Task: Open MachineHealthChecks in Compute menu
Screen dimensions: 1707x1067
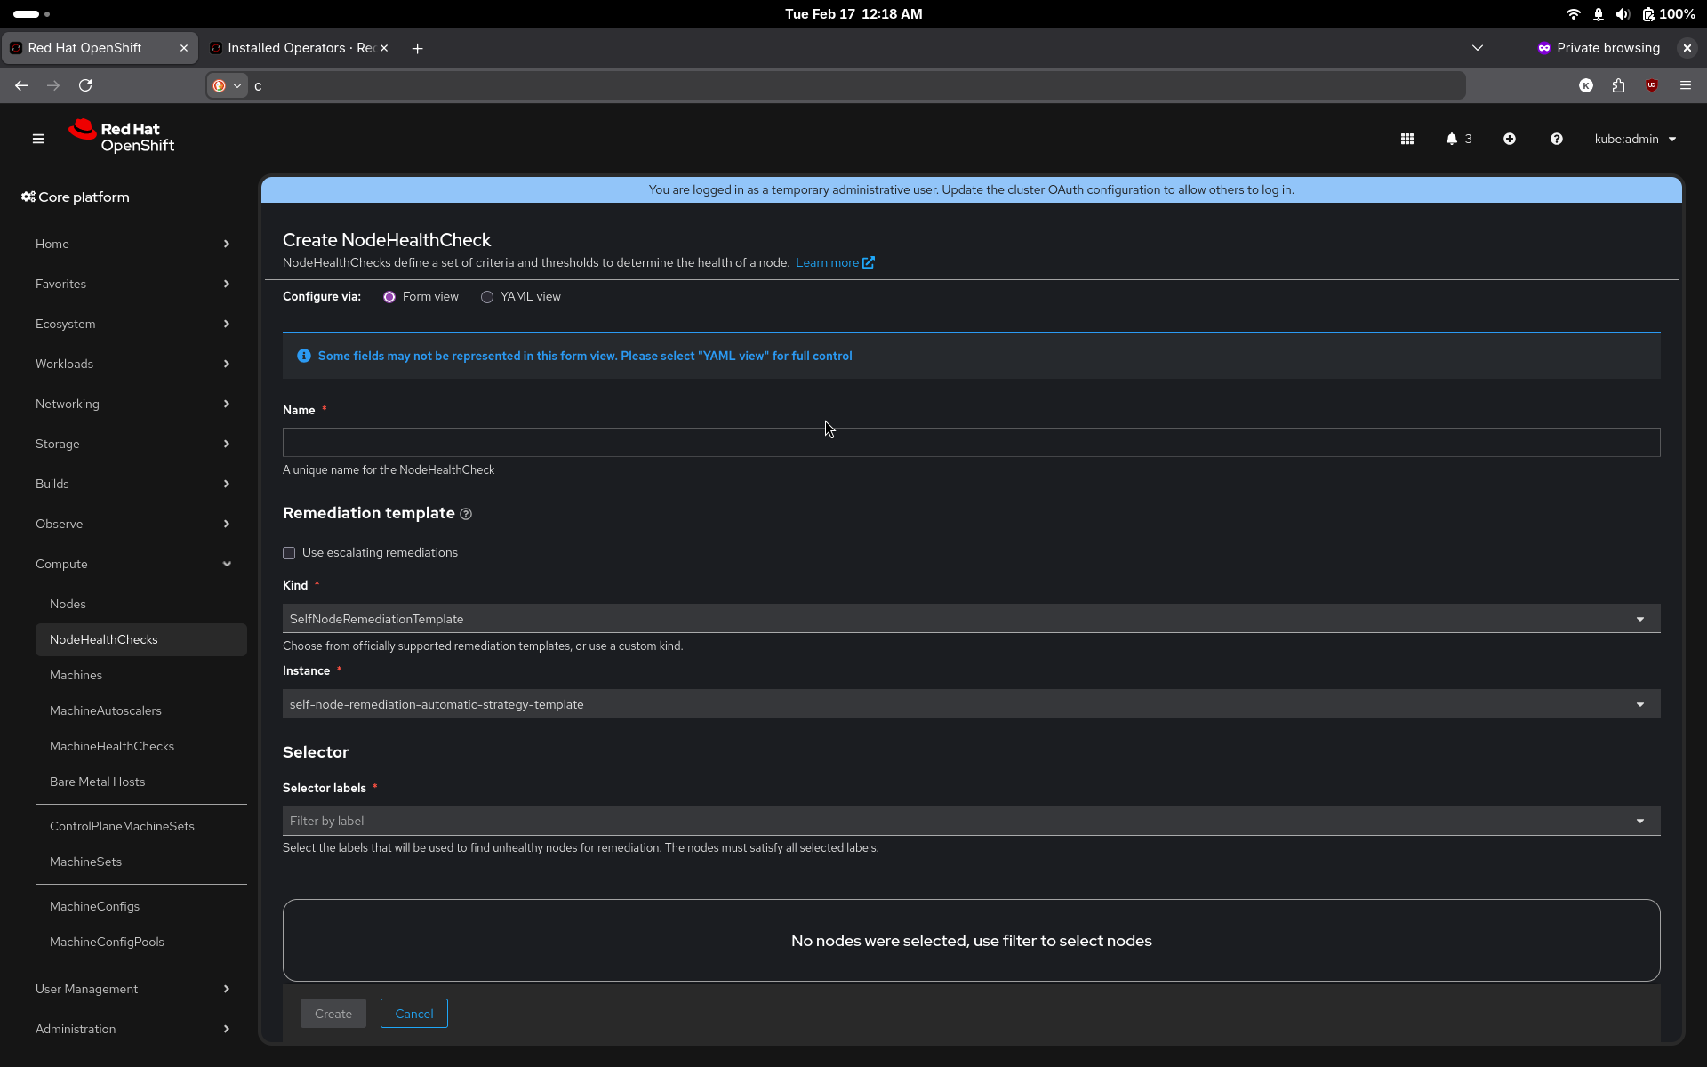Action: 112,746
